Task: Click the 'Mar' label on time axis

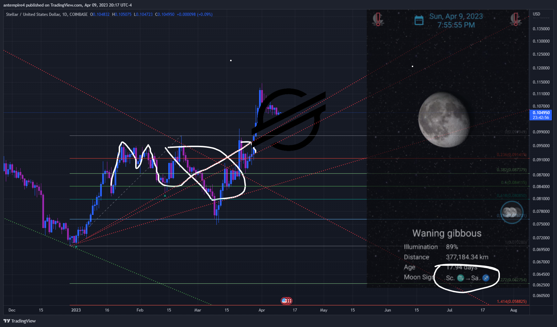Action: pyautogui.click(x=197, y=310)
